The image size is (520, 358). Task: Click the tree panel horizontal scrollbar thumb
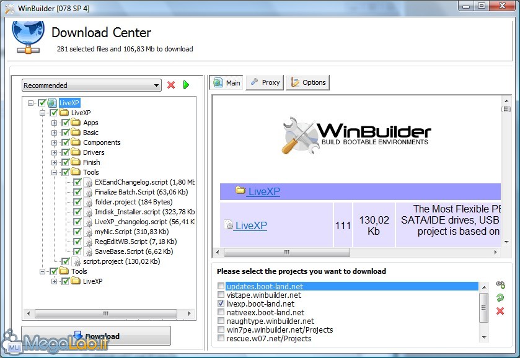pos(106,313)
